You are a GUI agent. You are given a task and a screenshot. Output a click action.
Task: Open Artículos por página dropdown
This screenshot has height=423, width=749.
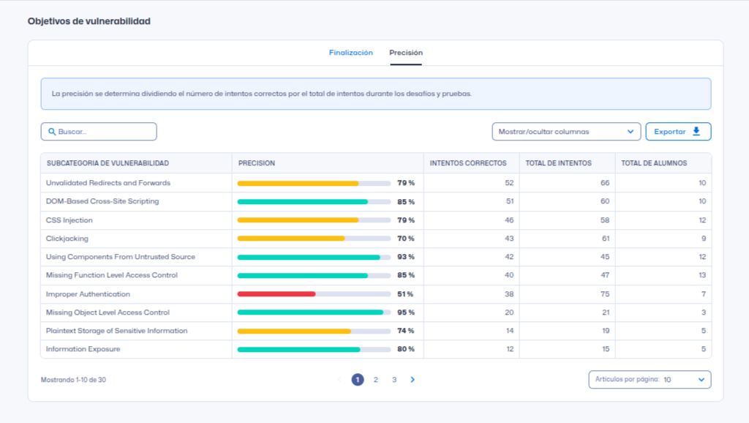point(649,380)
